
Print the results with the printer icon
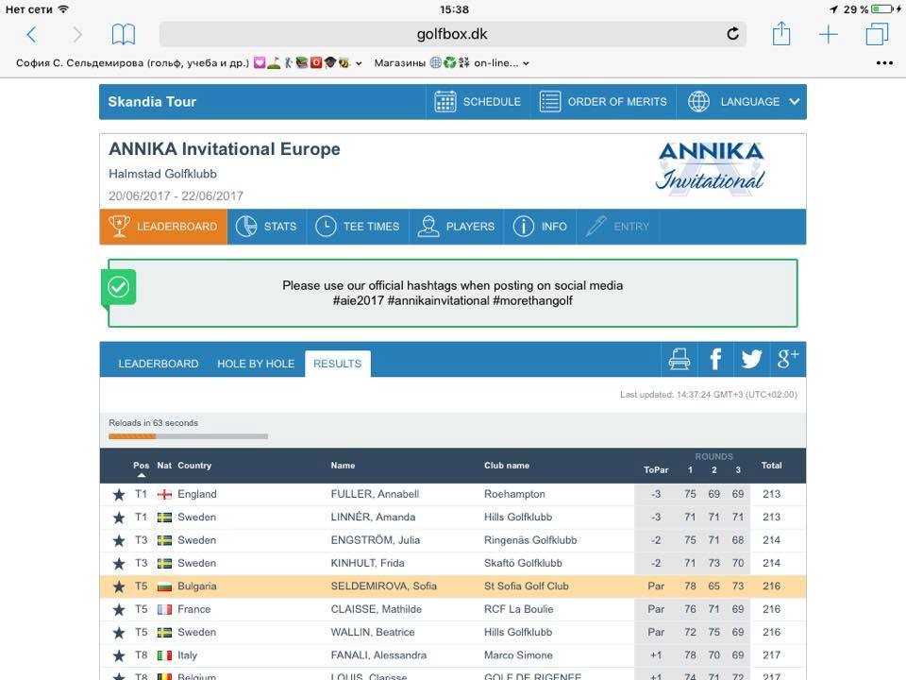pyautogui.click(x=679, y=359)
